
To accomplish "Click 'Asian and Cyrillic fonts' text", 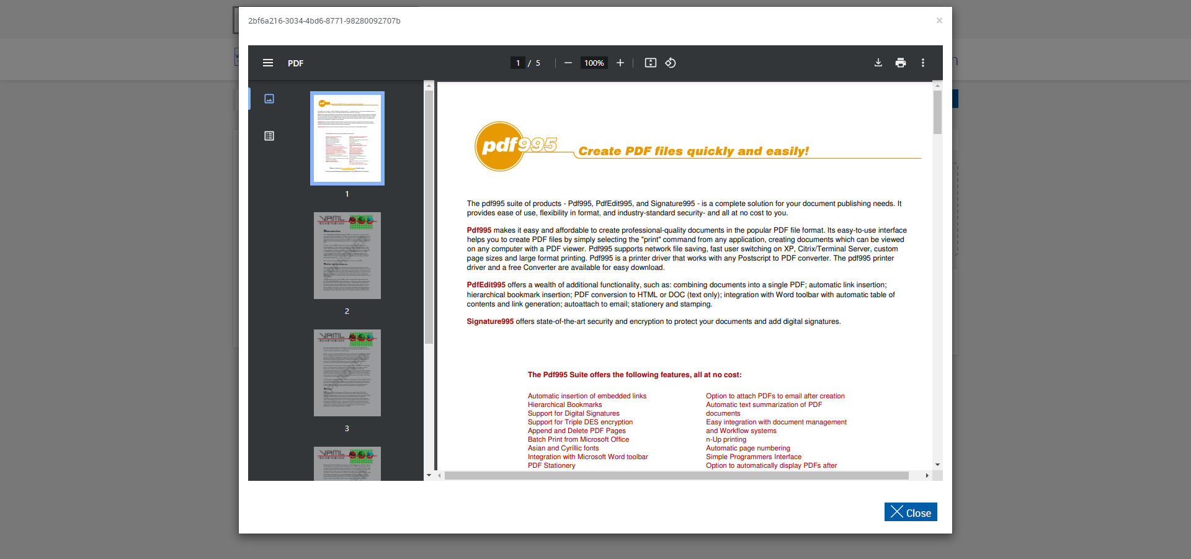I will (x=563, y=448).
